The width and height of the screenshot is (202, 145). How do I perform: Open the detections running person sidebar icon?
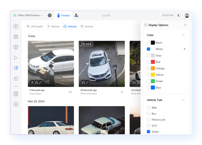coord(16,68)
